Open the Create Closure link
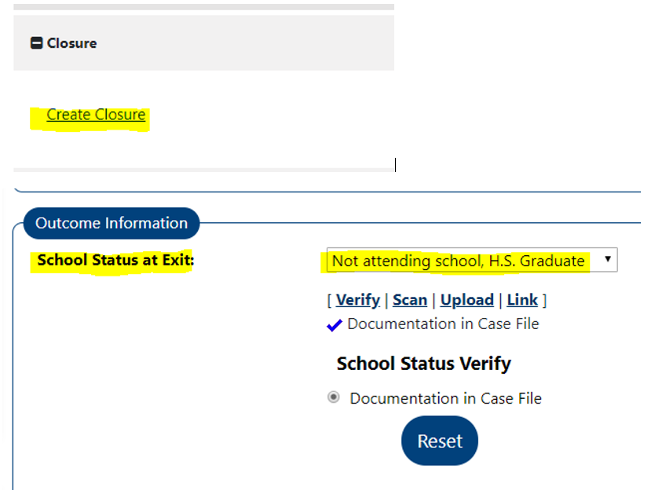655x490 pixels. (x=96, y=115)
